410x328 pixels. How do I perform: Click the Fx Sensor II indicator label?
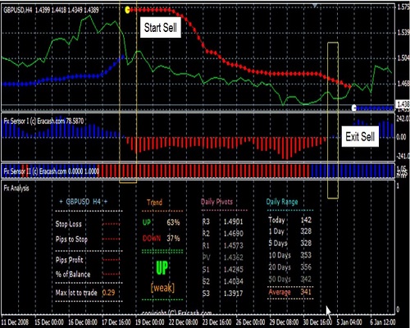click(x=52, y=171)
